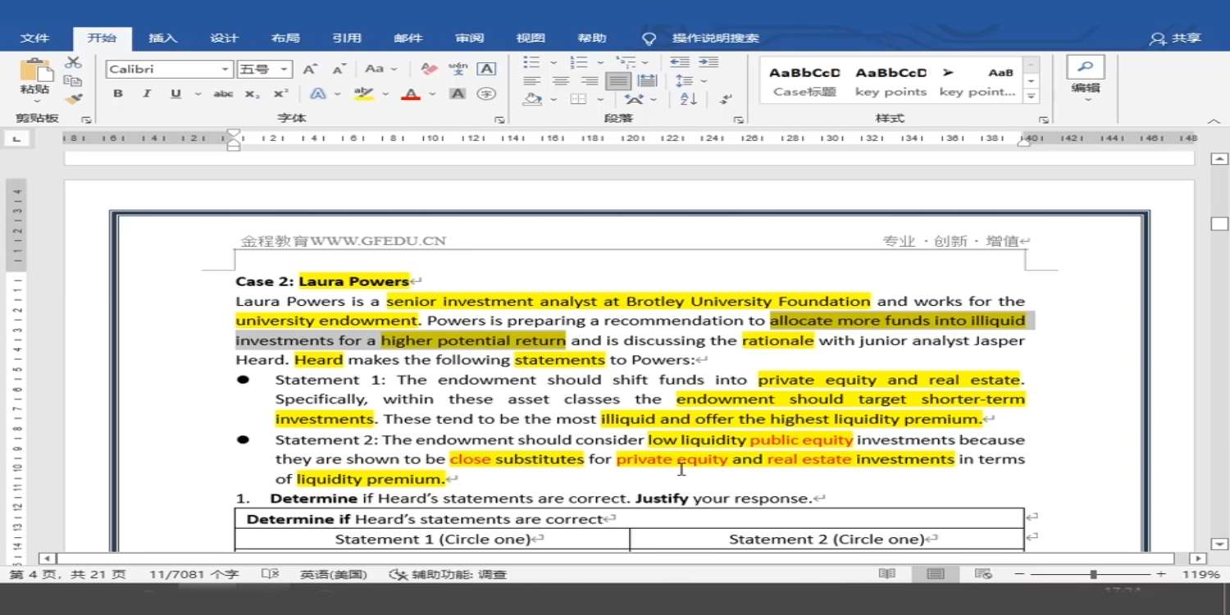Toggle Subscript formatting
The height and width of the screenshot is (615, 1230).
pos(252,94)
